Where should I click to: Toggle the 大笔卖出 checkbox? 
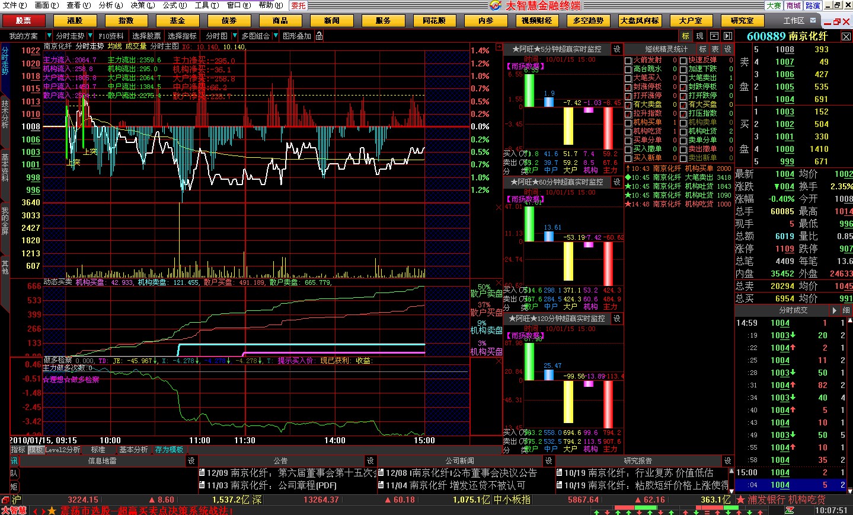pos(683,78)
